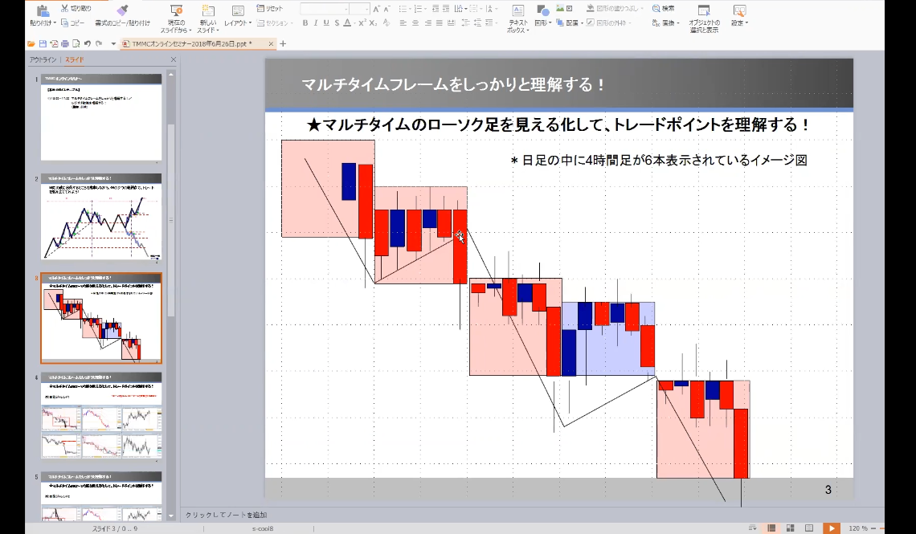The width and height of the screenshot is (916, 534).
Task: Open the object selection pane icon
Action: pyautogui.click(x=703, y=10)
